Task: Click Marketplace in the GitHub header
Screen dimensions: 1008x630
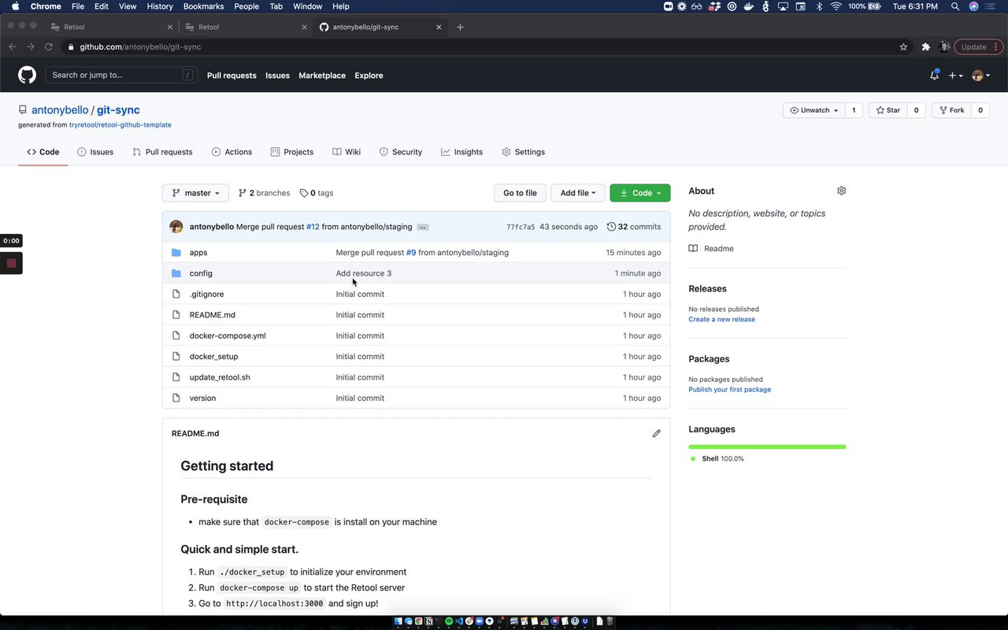Action: pyautogui.click(x=322, y=76)
